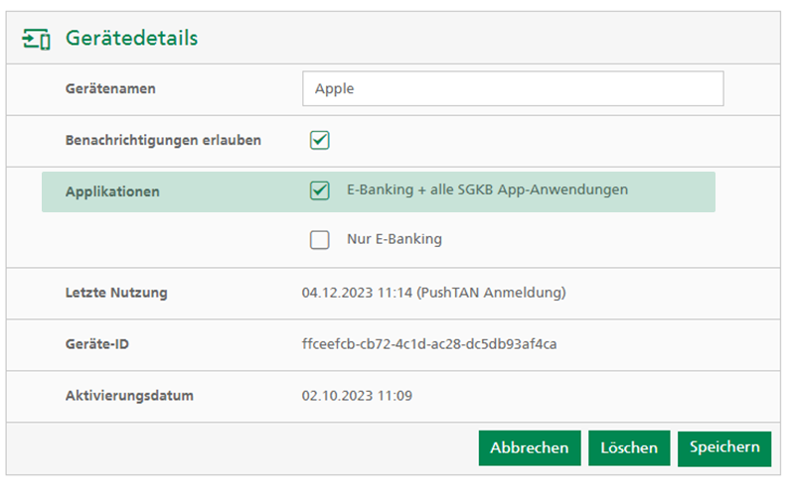Click the Applikationen row label
Screen dimensions: 795x498
pos(112,191)
